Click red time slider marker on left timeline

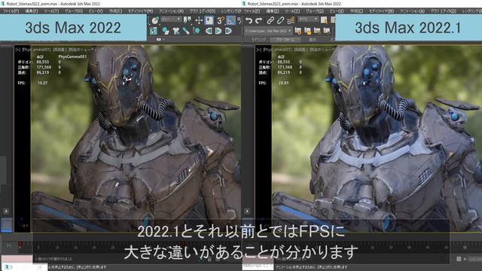point(20,244)
